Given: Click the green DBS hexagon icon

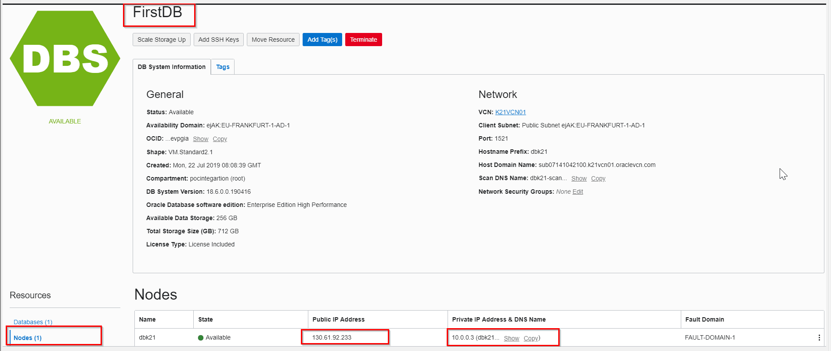Looking at the screenshot, I should [x=65, y=58].
